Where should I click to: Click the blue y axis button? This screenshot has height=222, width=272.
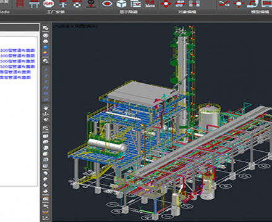(46, 76)
